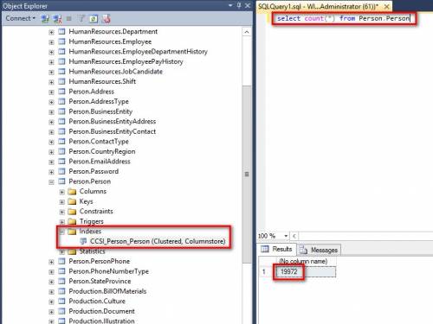Select the HumanResources.JobCandidate table icon
The height and width of the screenshot is (324, 433).
click(61, 72)
